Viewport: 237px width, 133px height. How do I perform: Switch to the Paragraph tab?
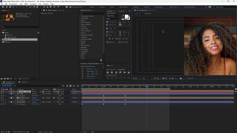pos(121,11)
